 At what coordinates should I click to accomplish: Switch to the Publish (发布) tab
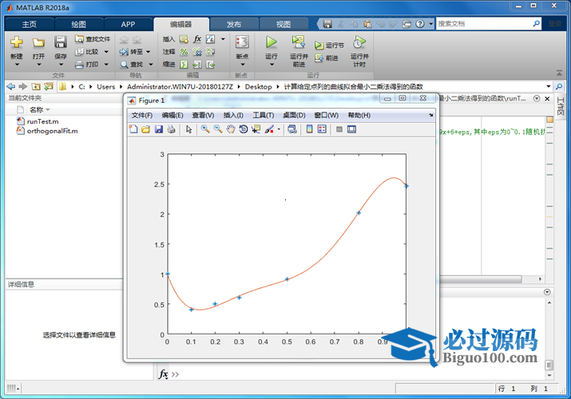[x=234, y=25]
